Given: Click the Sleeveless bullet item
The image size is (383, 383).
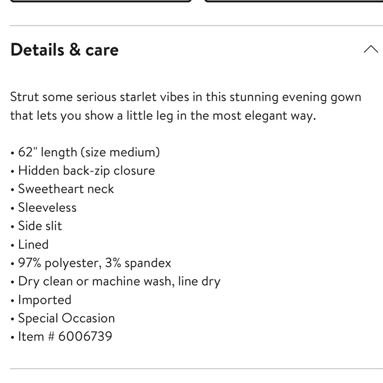Looking at the screenshot, I should [47, 207].
